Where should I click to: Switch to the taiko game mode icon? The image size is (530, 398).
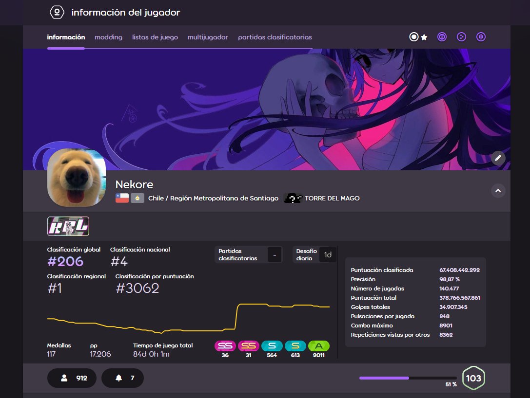442,37
